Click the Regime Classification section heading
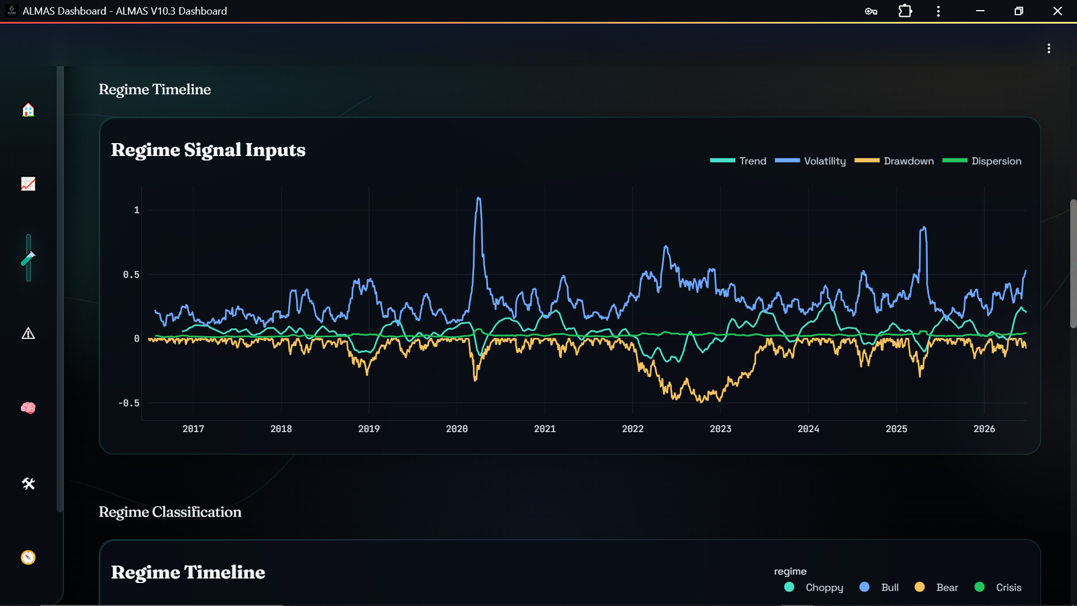The width and height of the screenshot is (1077, 606). [x=170, y=512]
